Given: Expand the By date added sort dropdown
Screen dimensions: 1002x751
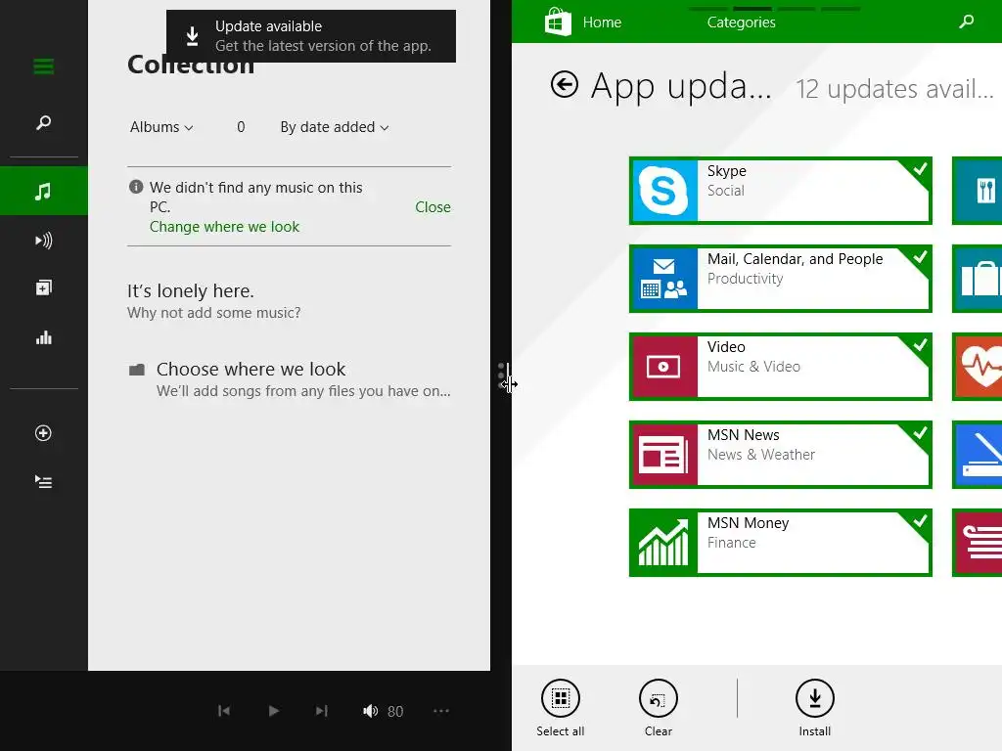Looking at the screenshot, I should (x=335, y=127).
